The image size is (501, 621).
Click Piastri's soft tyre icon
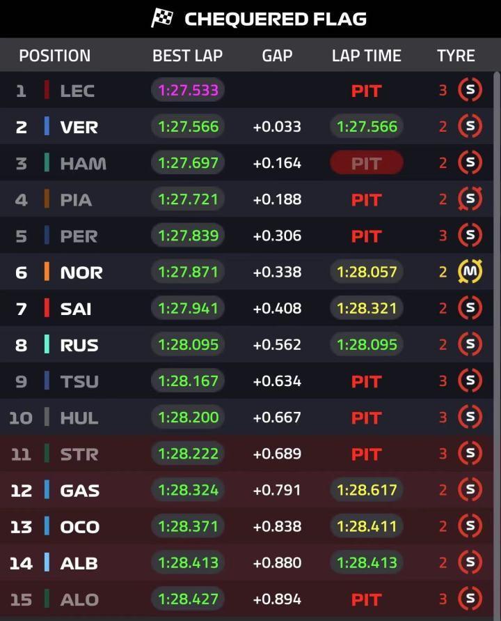click(x=470, y=199)
